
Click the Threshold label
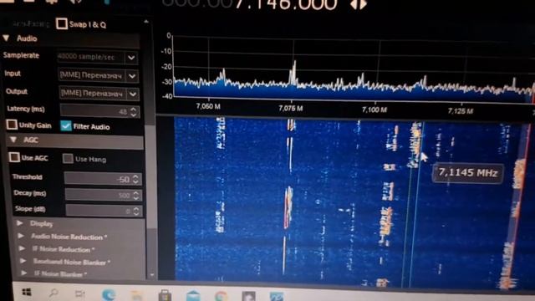click(x=27, y=176)
